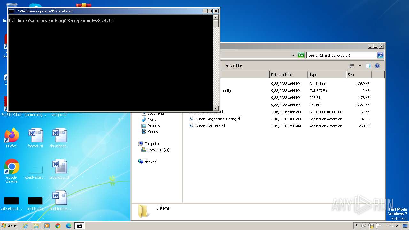Screen dimensions: 409x230
Task: Select the 1,089 KB Application row
Action: click(296, 84)
